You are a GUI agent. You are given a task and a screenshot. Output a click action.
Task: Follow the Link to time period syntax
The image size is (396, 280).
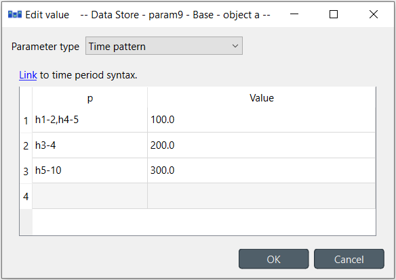click(x=28, y=75)
